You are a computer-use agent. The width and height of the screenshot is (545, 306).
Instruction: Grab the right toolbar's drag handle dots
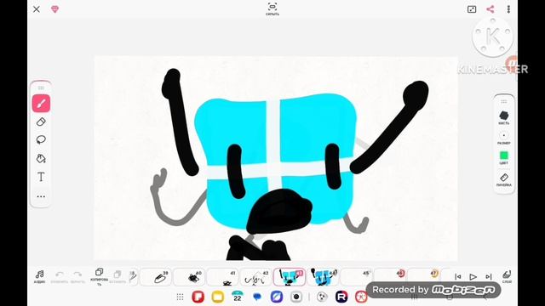[x=504, y=101]
